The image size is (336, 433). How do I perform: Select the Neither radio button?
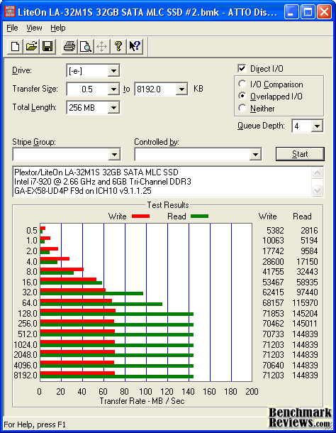(x=242, y=108)
